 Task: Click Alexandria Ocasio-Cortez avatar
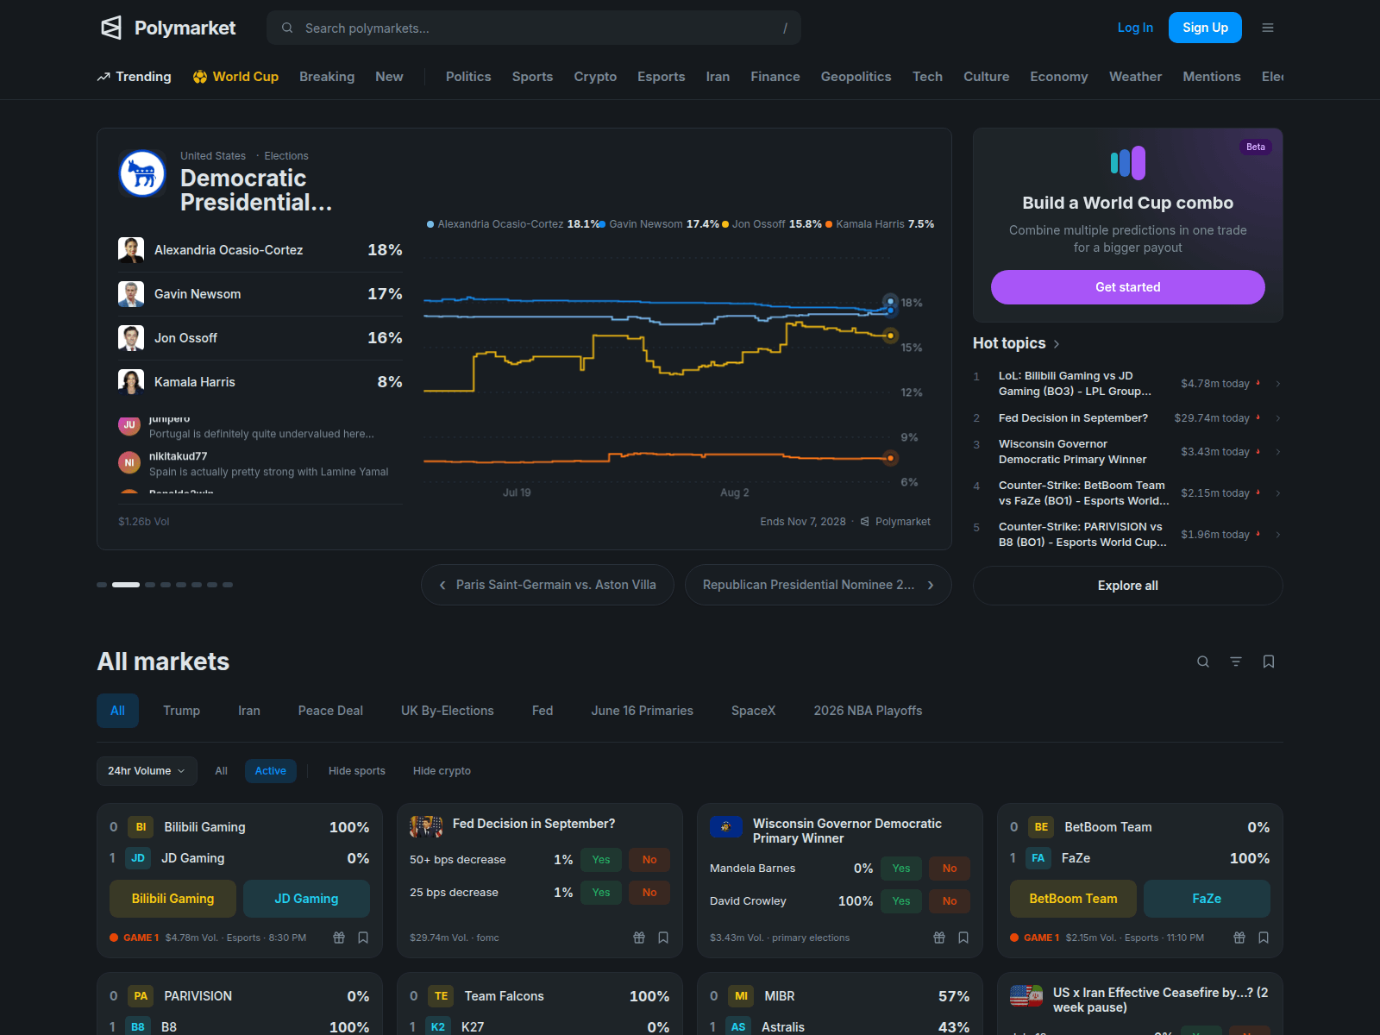[131, 250]
